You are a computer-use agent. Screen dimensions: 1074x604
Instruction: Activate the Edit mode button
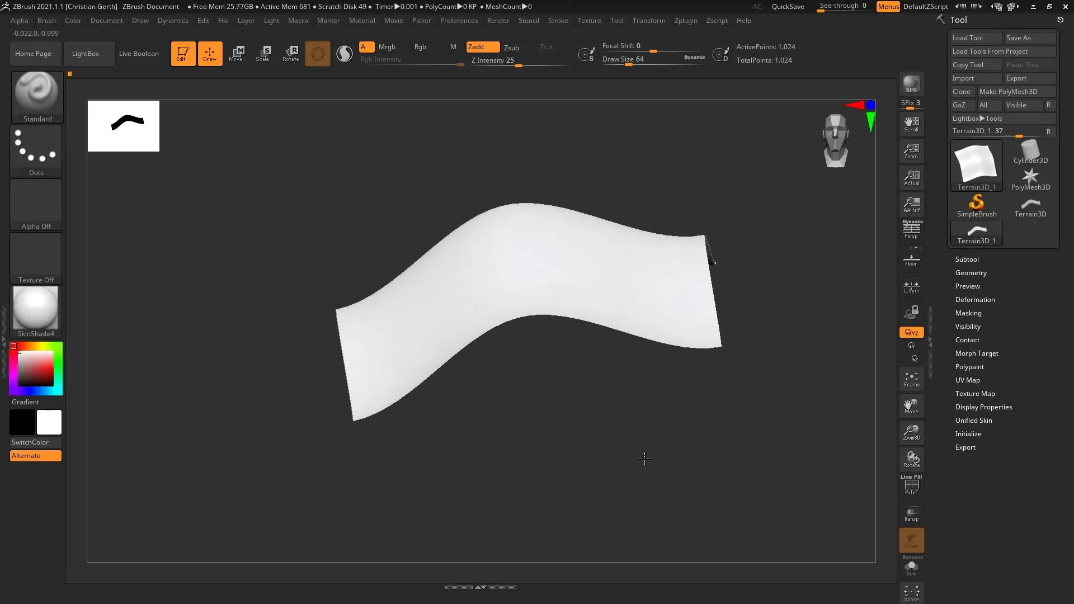tap(183, 54)
